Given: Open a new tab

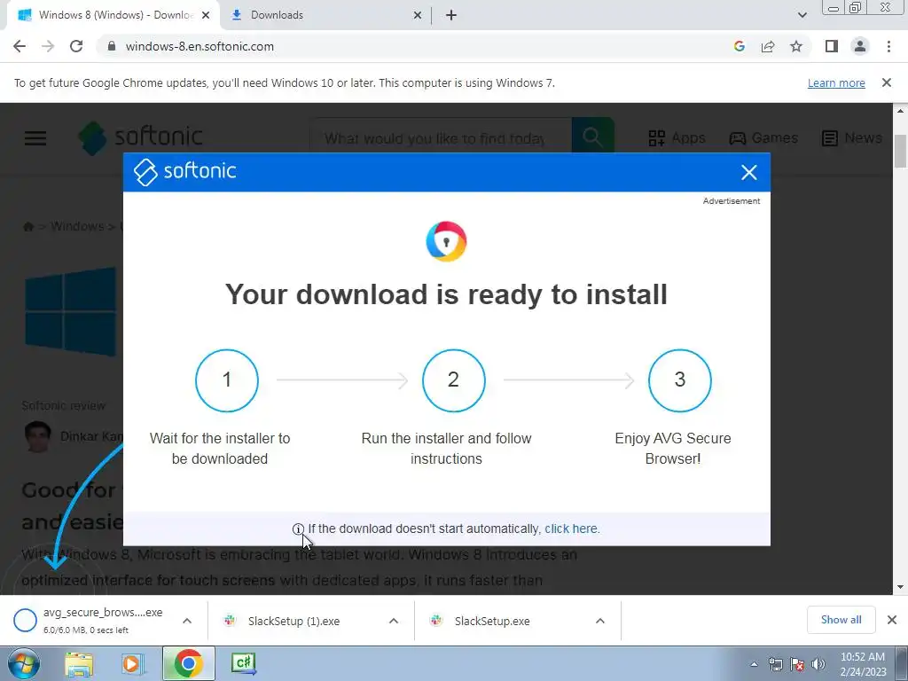Looking at the screenshot, I should click(451, 15).
